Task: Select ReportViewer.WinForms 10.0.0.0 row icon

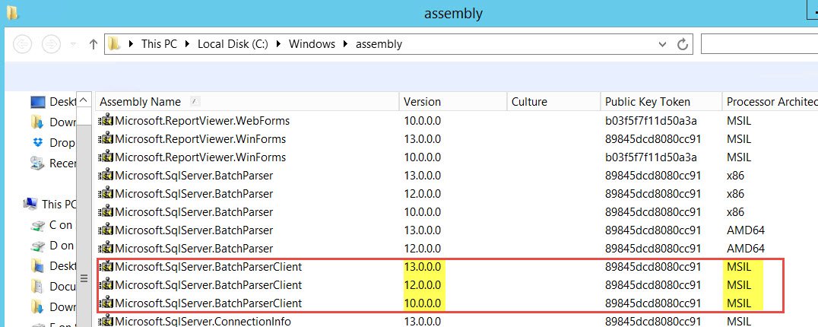Action: 106,157
